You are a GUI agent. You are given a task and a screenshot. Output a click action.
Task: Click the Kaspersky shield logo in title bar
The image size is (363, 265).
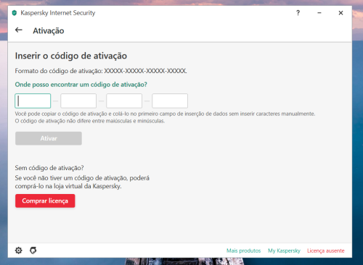[x=15, y=13]
